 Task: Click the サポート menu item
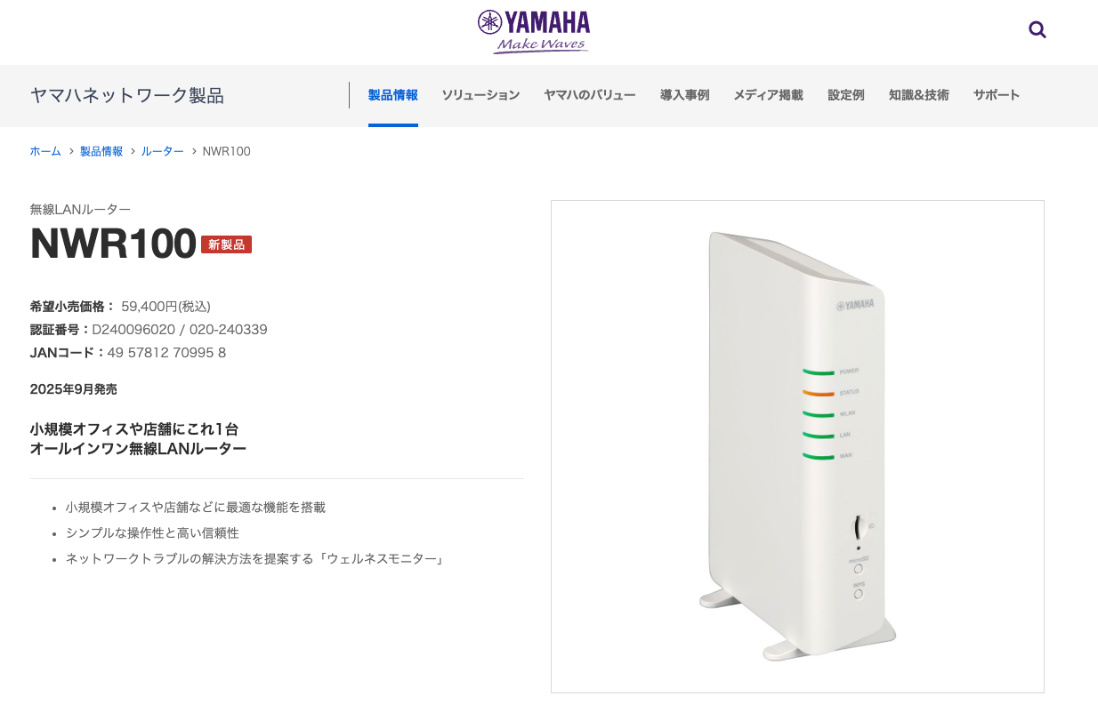point(996,95)
